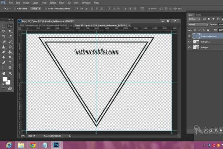Image resolution: width=223 pixels, height=149 pixels.
Task: Filter layers by type layer icon
Action: (214, 19)
